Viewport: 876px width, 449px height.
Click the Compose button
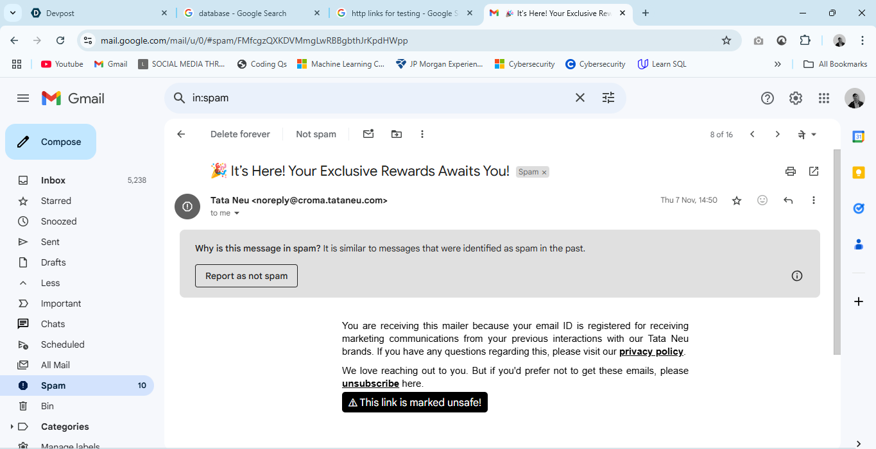51,142
